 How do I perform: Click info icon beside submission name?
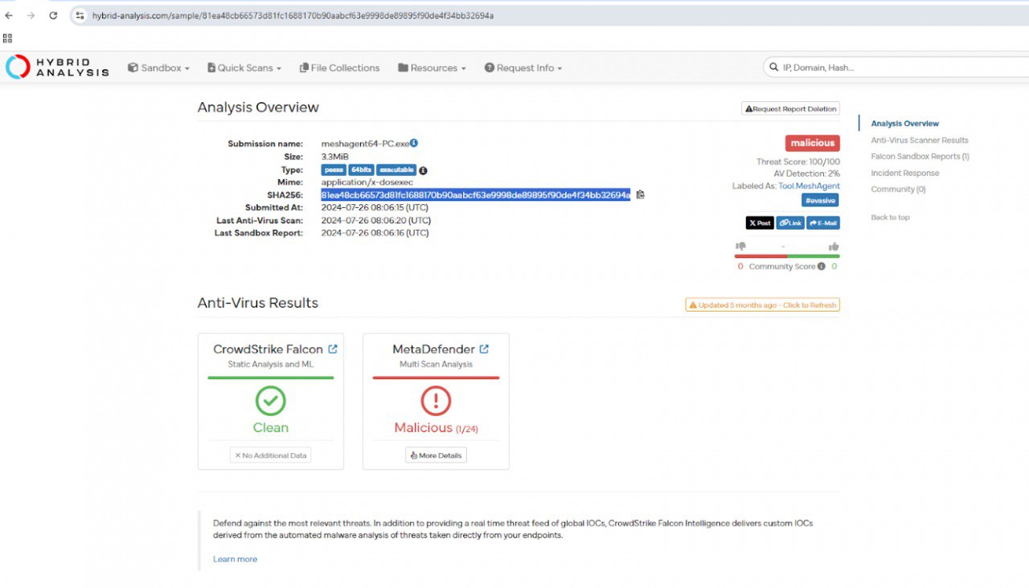[414, 143]
